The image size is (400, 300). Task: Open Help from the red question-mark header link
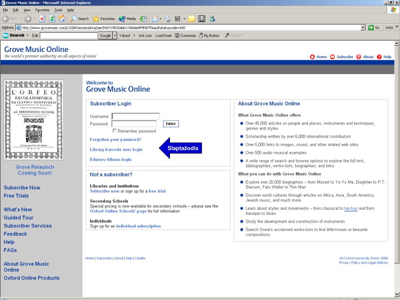pyautogui.click(x=384, y=57)
